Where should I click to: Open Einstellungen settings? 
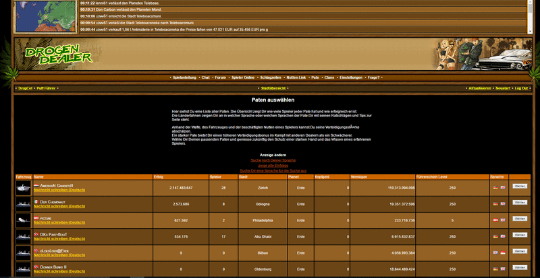(x=351, y=77)
